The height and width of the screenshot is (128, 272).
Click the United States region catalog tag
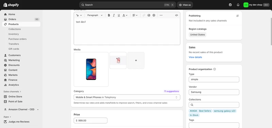(198, 35)
